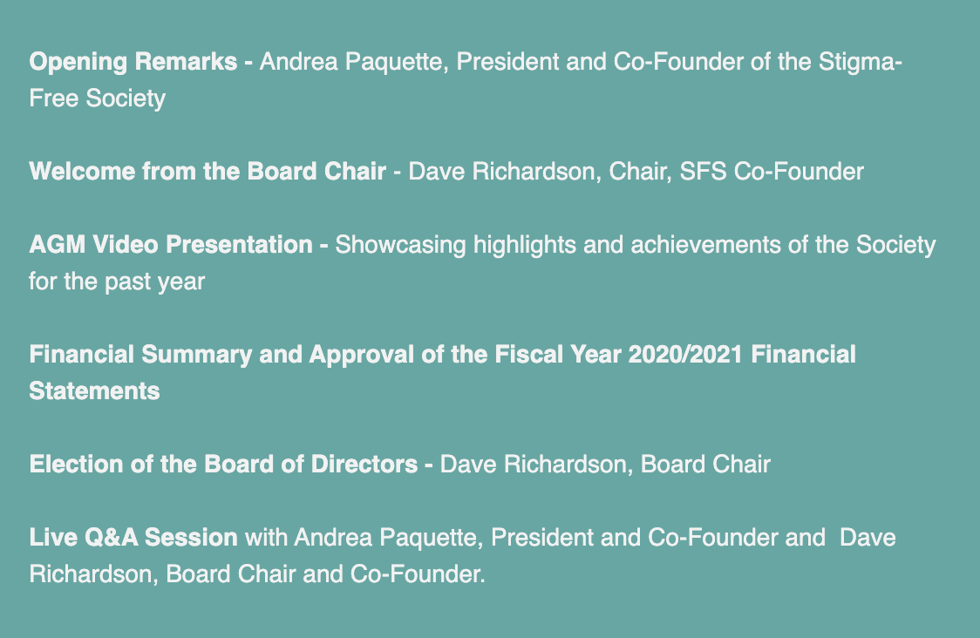Click the bold word "Statements"

pos(94,391)
